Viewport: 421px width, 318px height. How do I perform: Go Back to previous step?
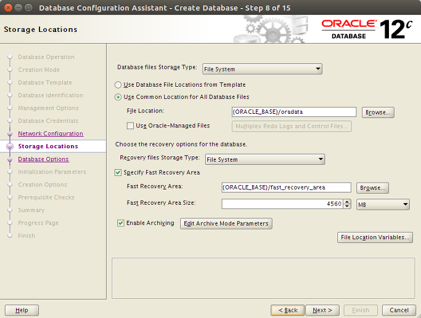click(288, 310)
